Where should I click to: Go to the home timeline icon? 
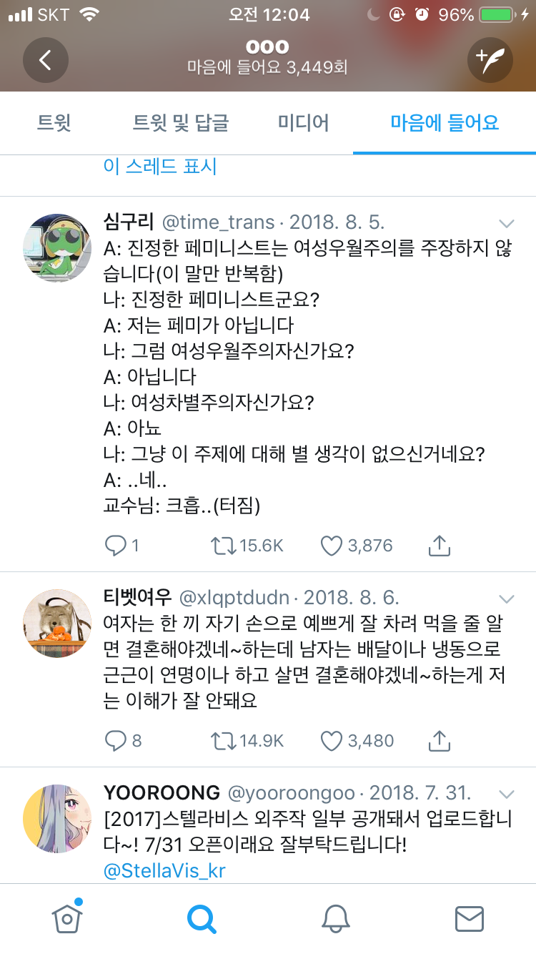click(67, 918)
